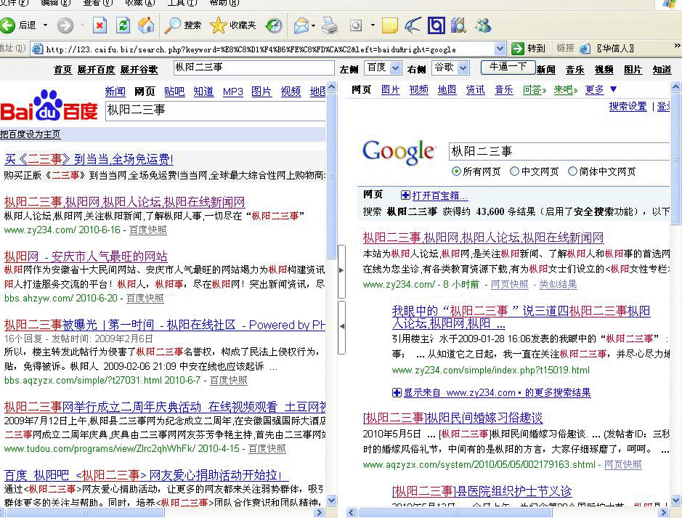This screenshot has width=682, height=518.
Task: Click the top keyword input field
Action: [253, 68]
